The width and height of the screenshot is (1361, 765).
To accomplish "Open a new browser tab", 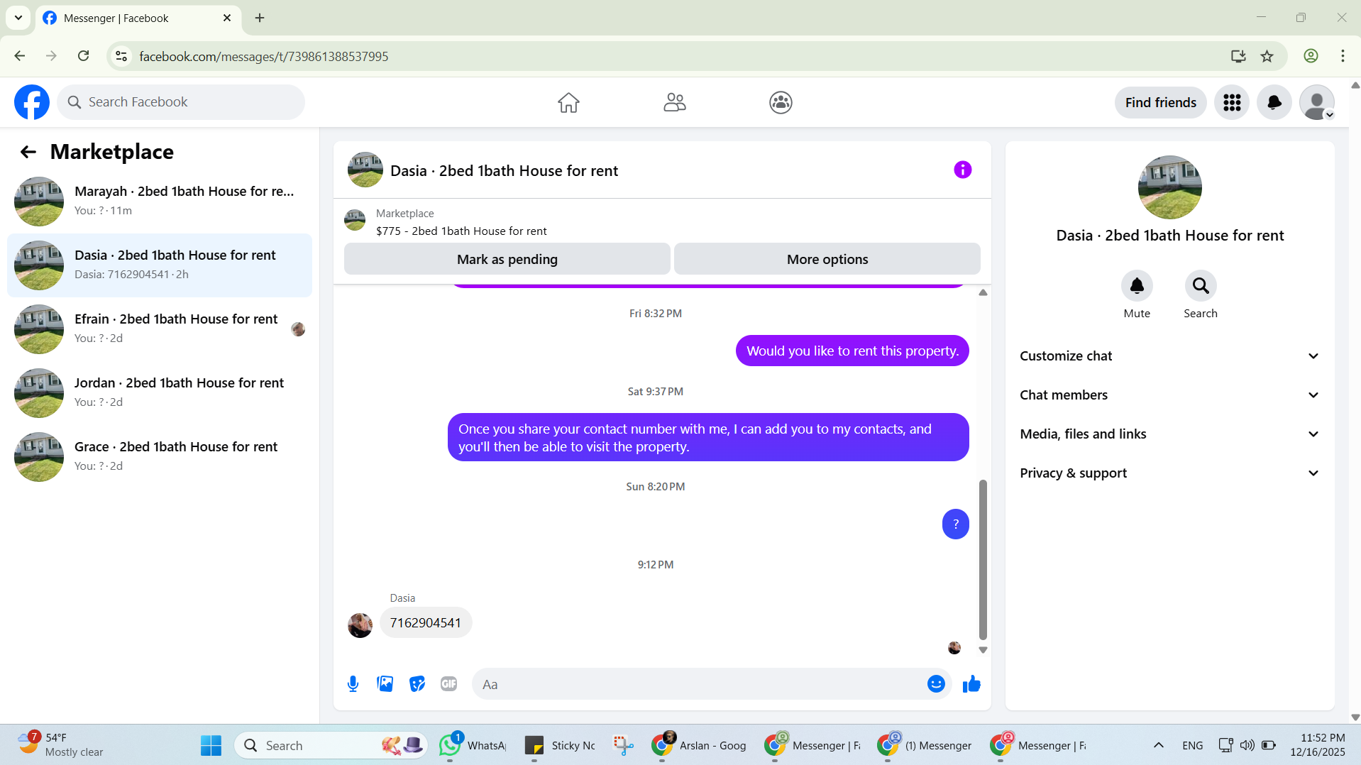I will coord(260,18).
